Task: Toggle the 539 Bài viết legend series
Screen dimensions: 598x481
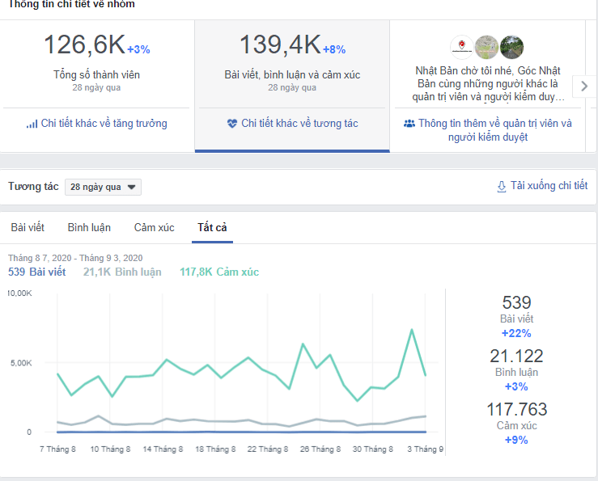Action: (x=37, y=272)
